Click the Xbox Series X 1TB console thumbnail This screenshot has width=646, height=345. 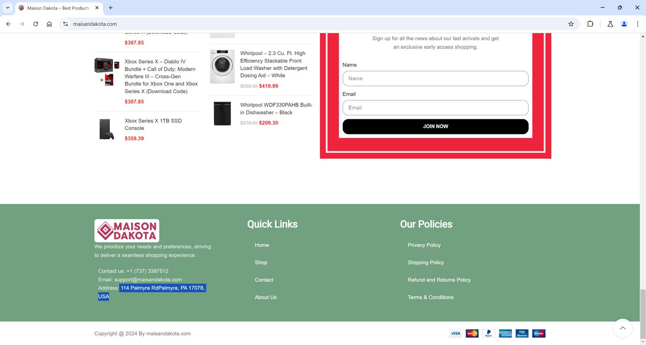click(x=107, y=129)
